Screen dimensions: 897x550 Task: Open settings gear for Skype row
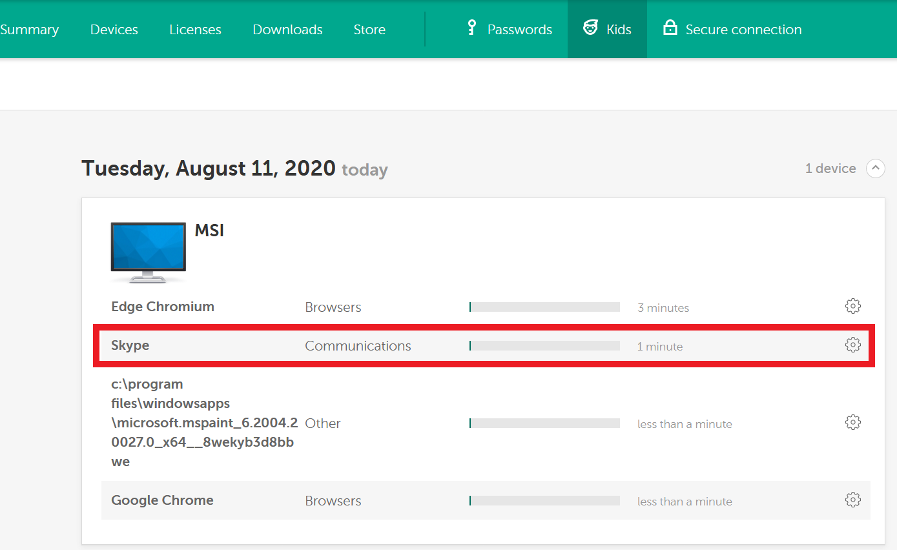[853, 345]
